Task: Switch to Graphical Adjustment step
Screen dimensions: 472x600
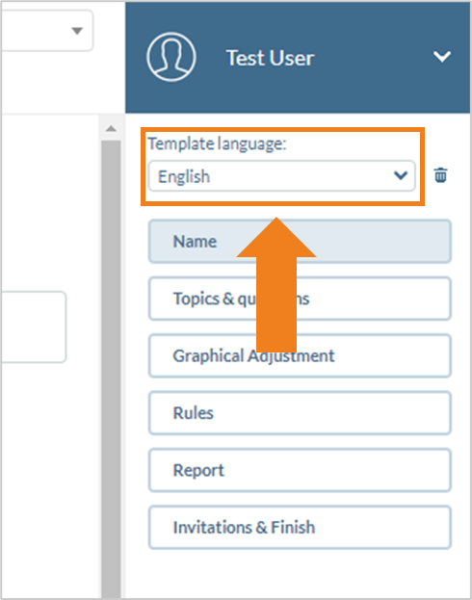Action: tap(300, 356)
